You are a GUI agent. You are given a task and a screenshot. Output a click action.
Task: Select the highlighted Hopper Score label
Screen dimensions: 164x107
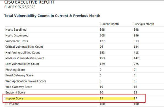(x=14, y=98)
